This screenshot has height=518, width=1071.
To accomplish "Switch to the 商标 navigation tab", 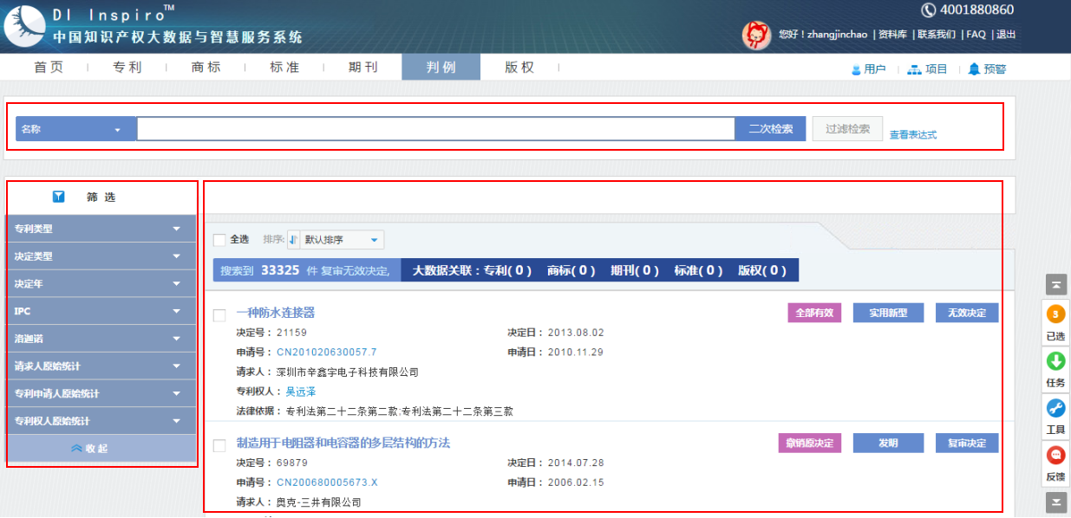I will (206, 68).
